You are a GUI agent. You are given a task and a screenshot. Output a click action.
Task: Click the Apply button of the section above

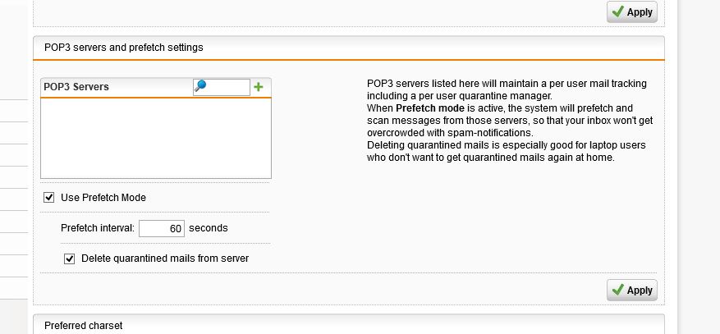[632, 12]
